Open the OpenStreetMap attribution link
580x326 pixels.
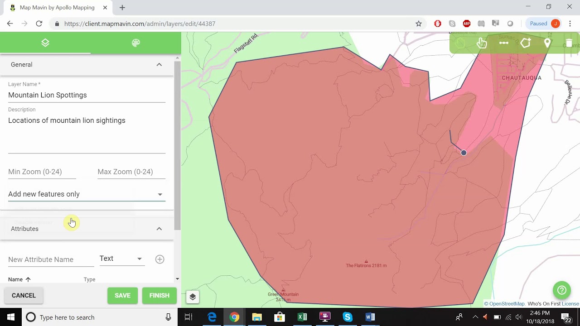507,304
